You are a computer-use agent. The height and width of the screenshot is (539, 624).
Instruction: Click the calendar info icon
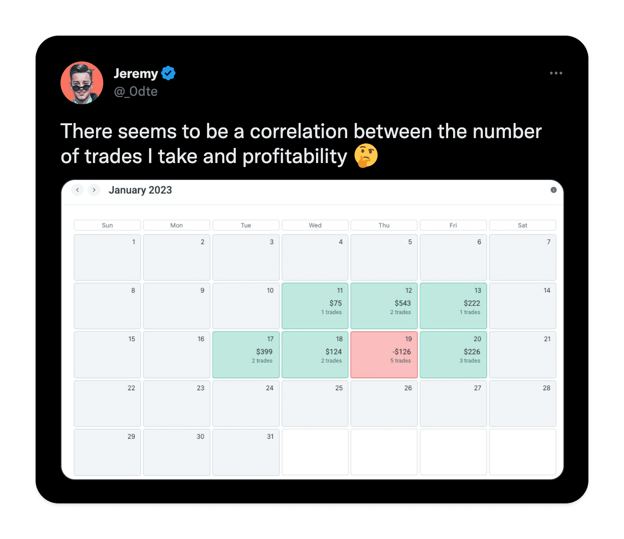[x=553, y=190]
